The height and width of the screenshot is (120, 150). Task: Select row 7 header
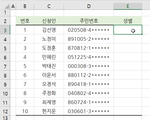[5, 66]
